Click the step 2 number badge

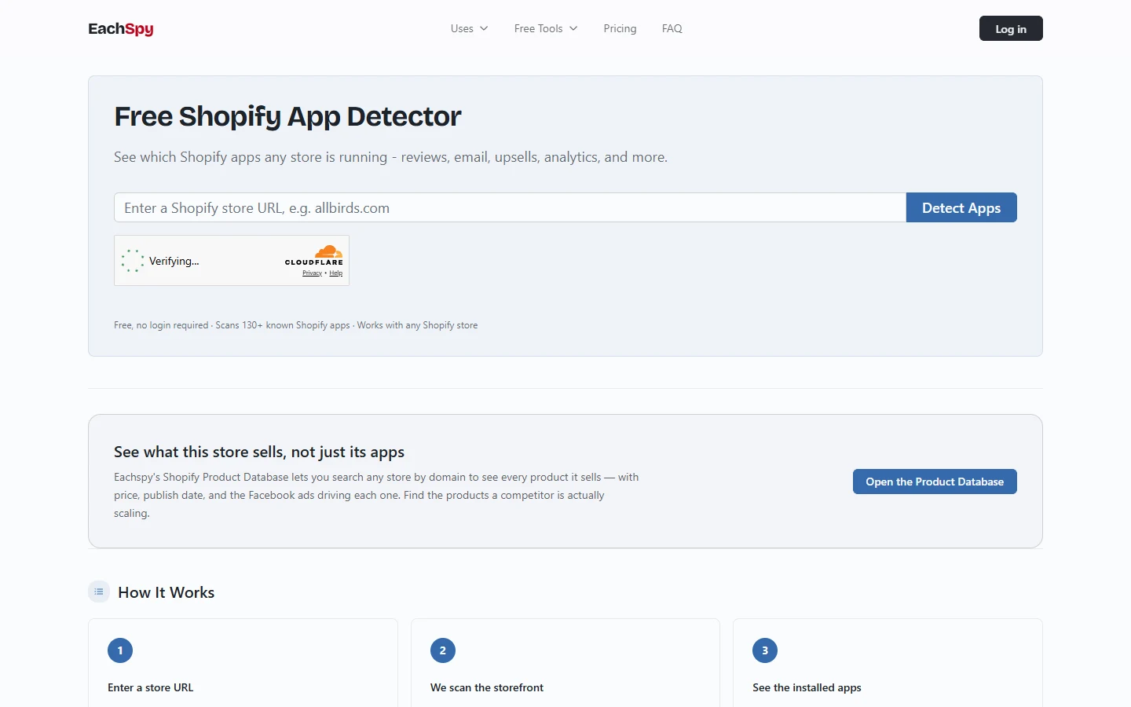(443, 650)
